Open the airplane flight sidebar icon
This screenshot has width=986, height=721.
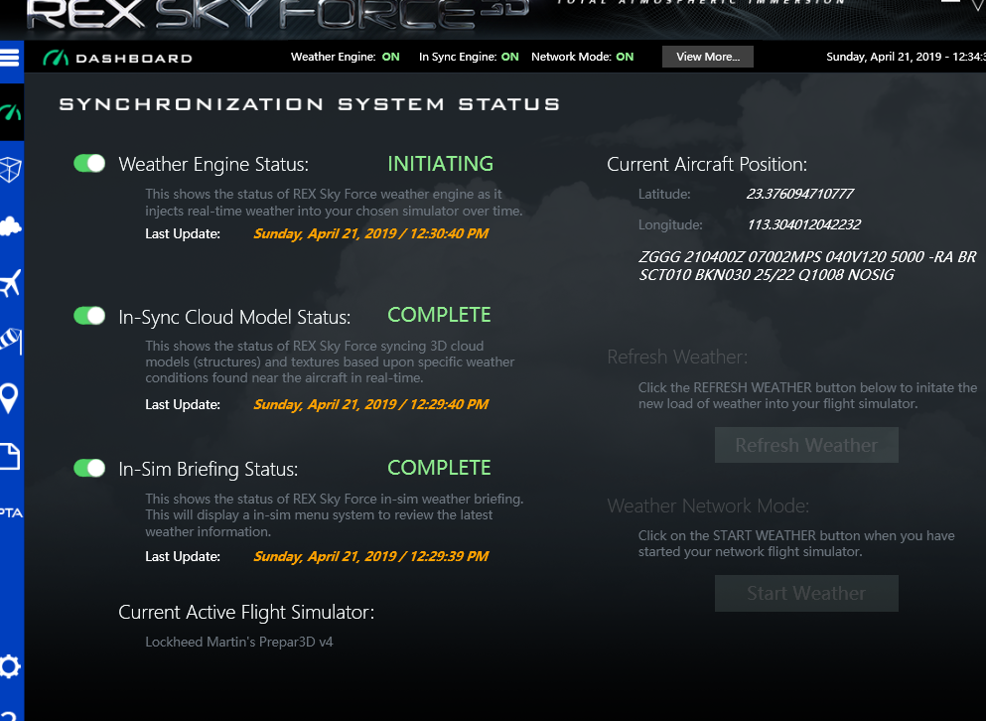pos(11,283)
